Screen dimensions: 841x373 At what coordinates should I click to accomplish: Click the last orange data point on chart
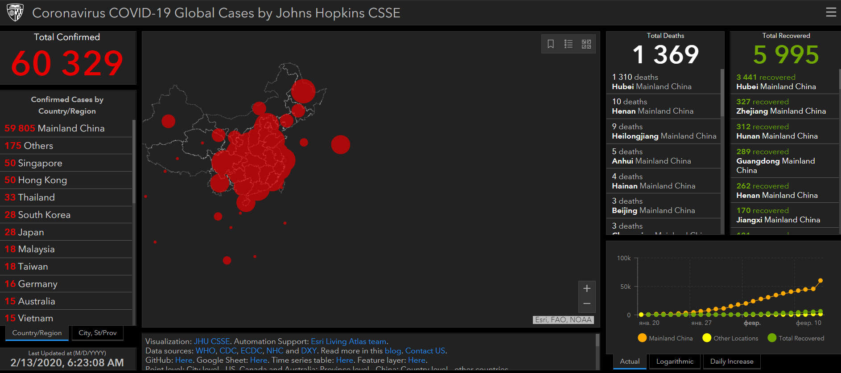(x=820, y=281)
